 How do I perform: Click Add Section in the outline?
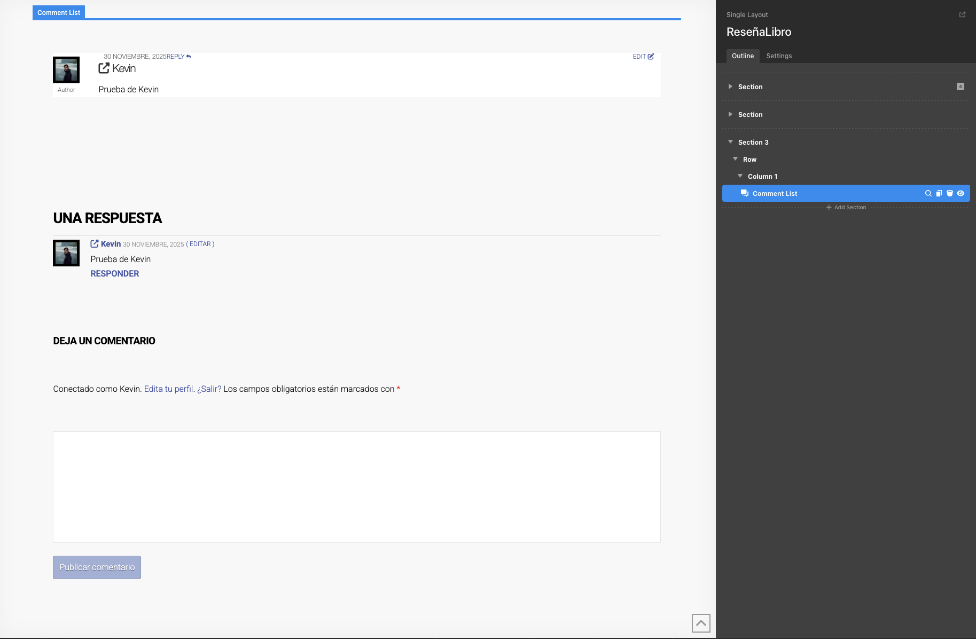(846, 208)
